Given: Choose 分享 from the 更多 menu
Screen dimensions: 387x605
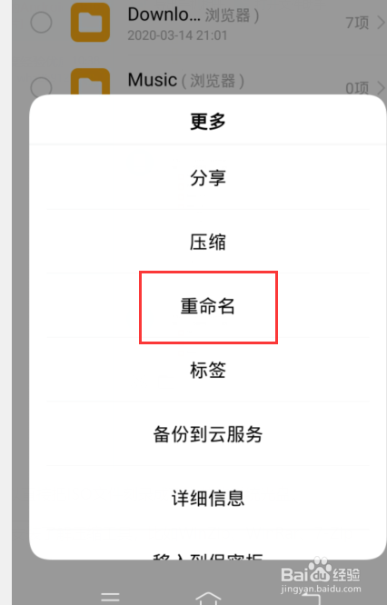Looking at the screenshot, I should click(208, 178).
